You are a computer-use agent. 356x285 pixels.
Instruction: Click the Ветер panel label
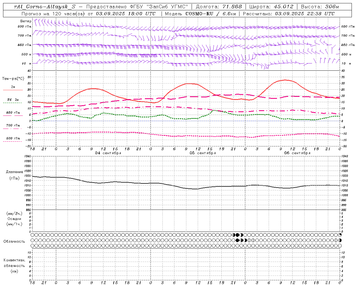[26, 21]
